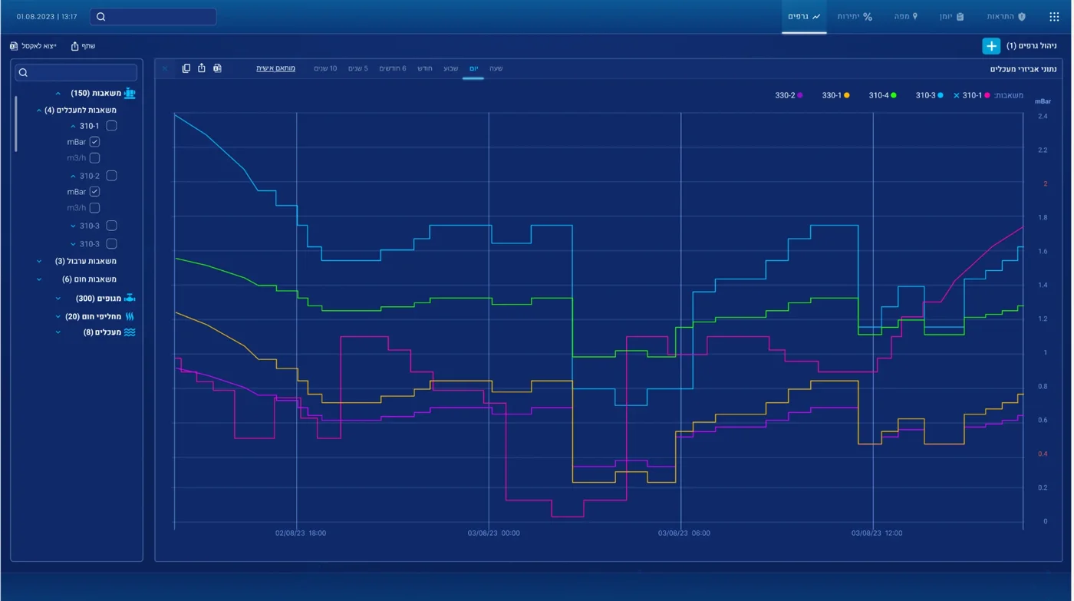The image size is (1074, 601).
Task: Click the 03/08/23 00:00 axis label
Action: [x=493, y=533]
